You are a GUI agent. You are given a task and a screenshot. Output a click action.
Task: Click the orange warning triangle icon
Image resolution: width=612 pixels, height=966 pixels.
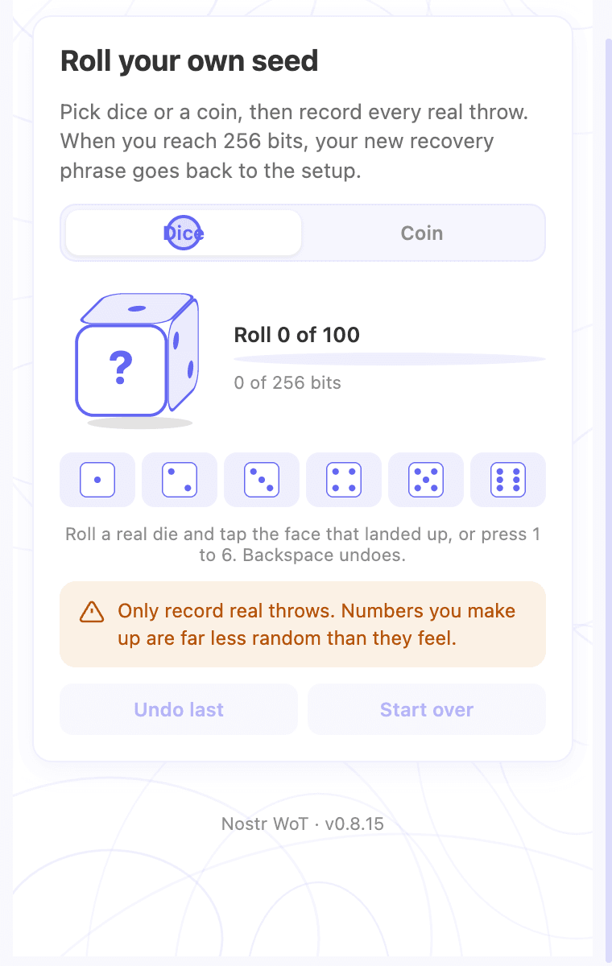(x=92, y=612)
